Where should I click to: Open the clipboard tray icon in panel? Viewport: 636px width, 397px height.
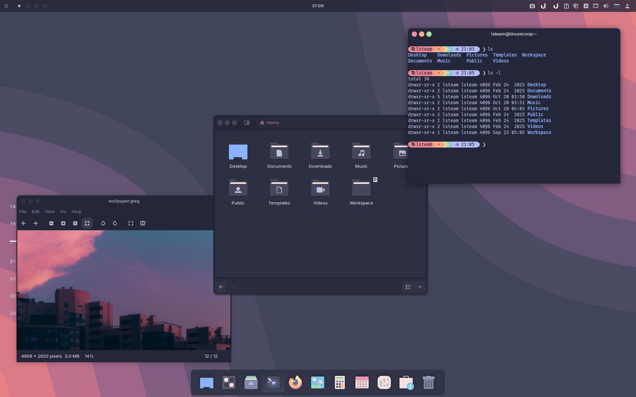tap(566, 6)
